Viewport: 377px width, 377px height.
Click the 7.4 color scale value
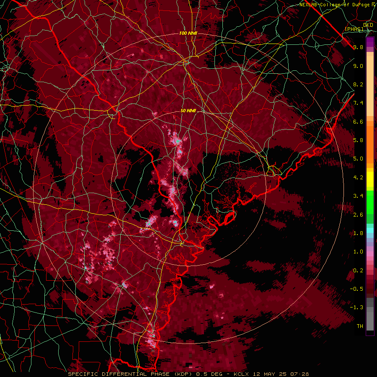click(358, 103)
